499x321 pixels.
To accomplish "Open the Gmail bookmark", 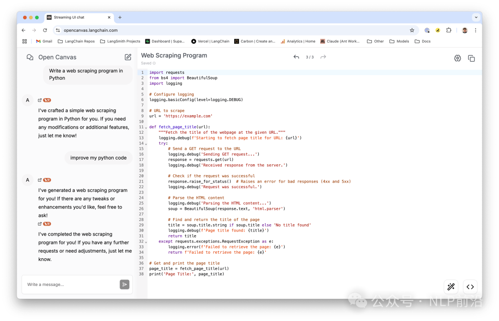I will pyautogui.click(x=44, y=42).
